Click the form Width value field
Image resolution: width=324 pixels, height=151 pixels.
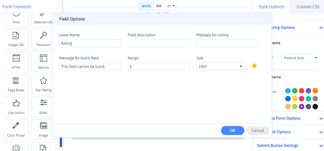click(160, 6)
